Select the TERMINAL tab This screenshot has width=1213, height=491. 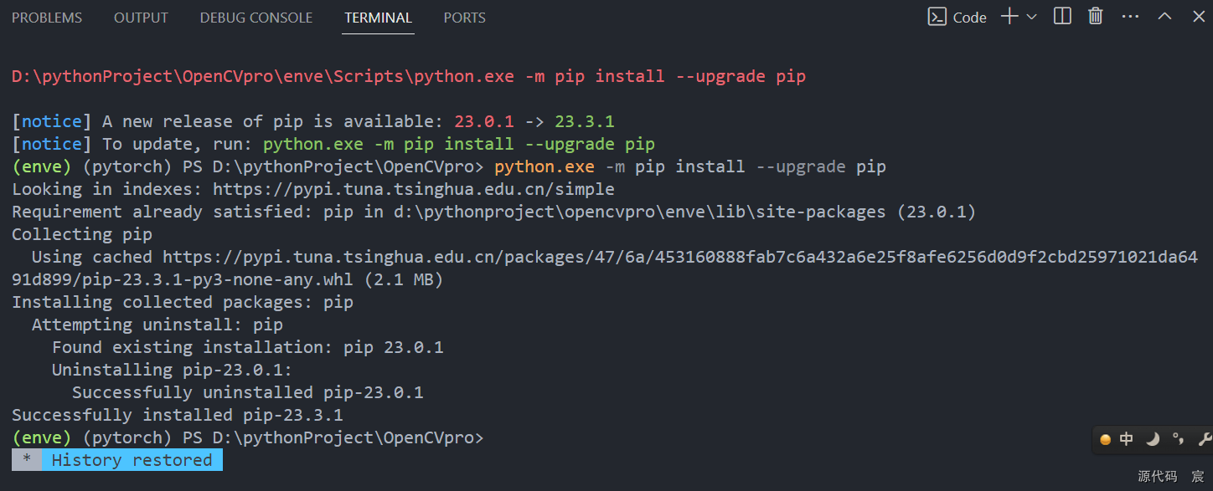[379, 18]
